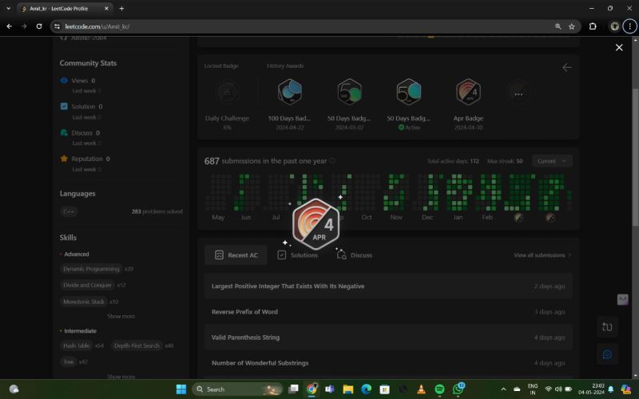Open Valid Parenthesis String problem
This screenshot has width=639, height=399.
(x=388, y=338)
